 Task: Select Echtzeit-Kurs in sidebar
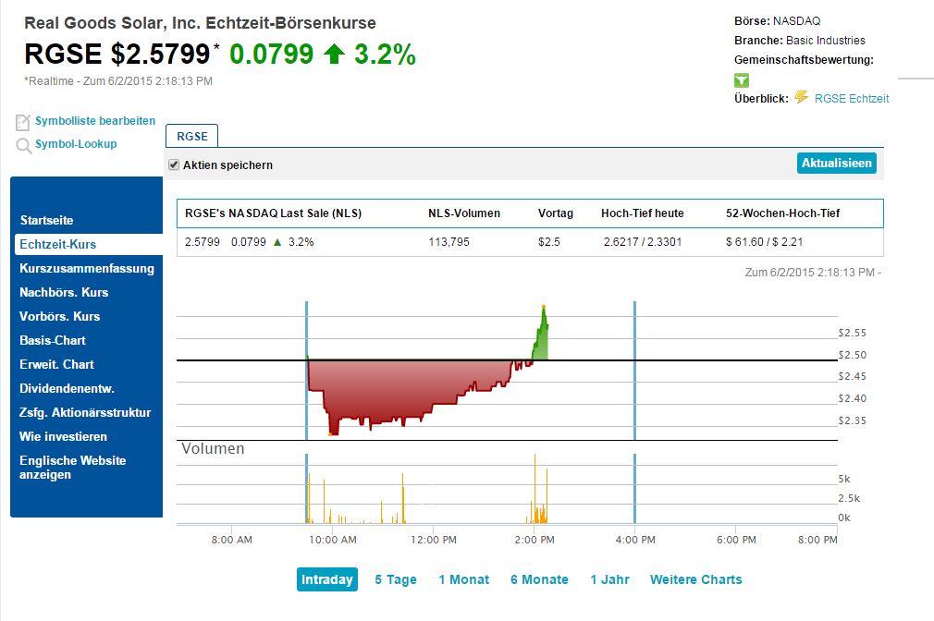(88, 244)
